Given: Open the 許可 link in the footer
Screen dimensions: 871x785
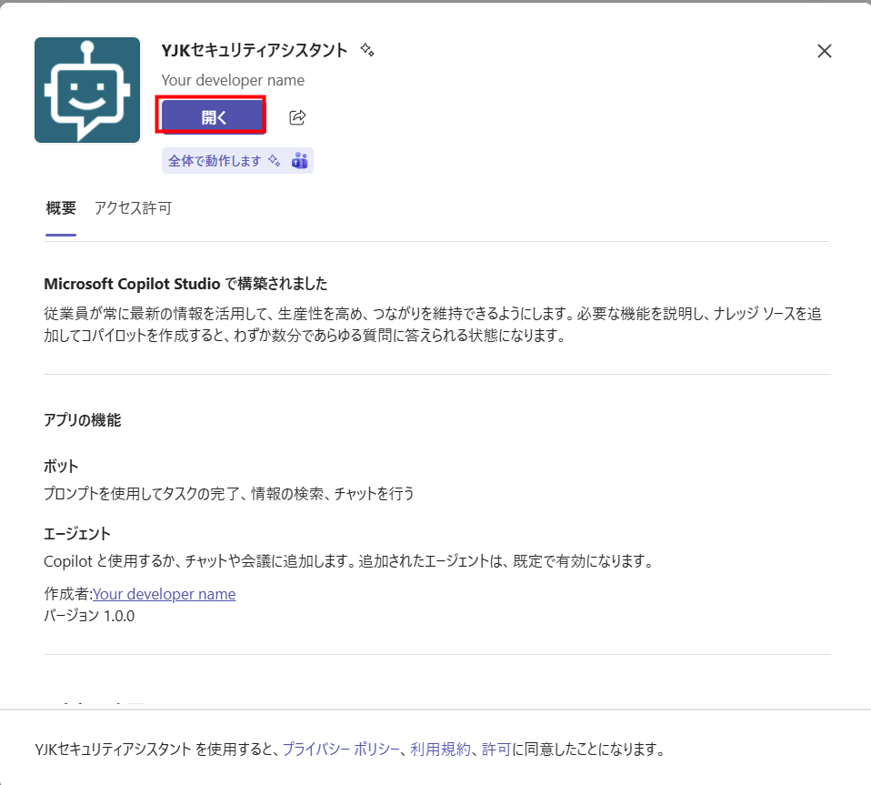Looking at the screenshot, I should click(496, 749).
